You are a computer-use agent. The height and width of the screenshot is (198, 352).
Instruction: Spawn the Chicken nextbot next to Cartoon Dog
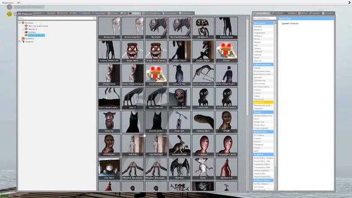[x=226, y=51]
